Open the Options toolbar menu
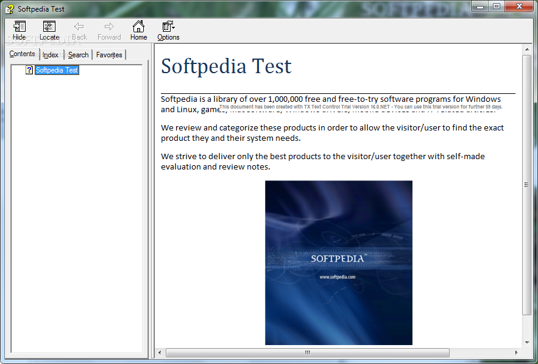 click(168, 30)
